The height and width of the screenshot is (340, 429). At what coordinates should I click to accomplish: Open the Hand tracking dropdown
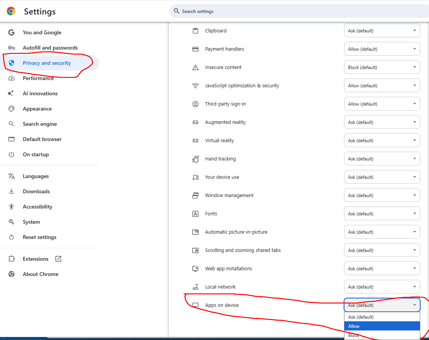click(382, 159)
